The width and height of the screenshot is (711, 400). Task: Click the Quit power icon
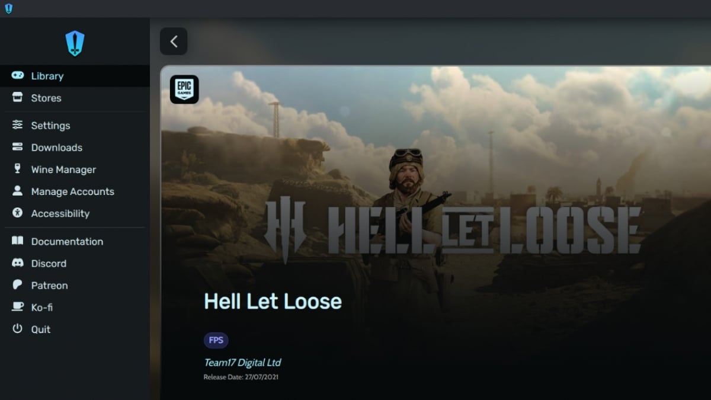pos(18,329)
